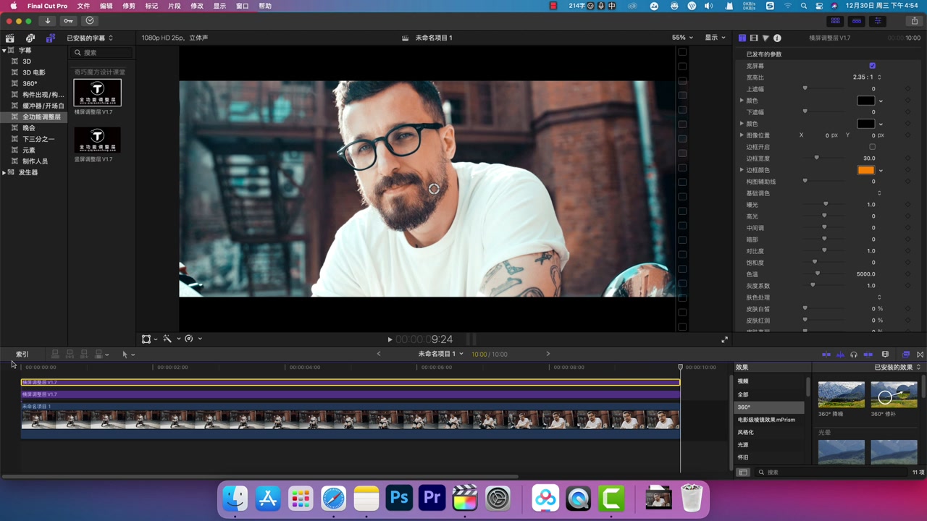Toggle the transitions browser icon
927x521 pixels.
click(x=920, y=355)
